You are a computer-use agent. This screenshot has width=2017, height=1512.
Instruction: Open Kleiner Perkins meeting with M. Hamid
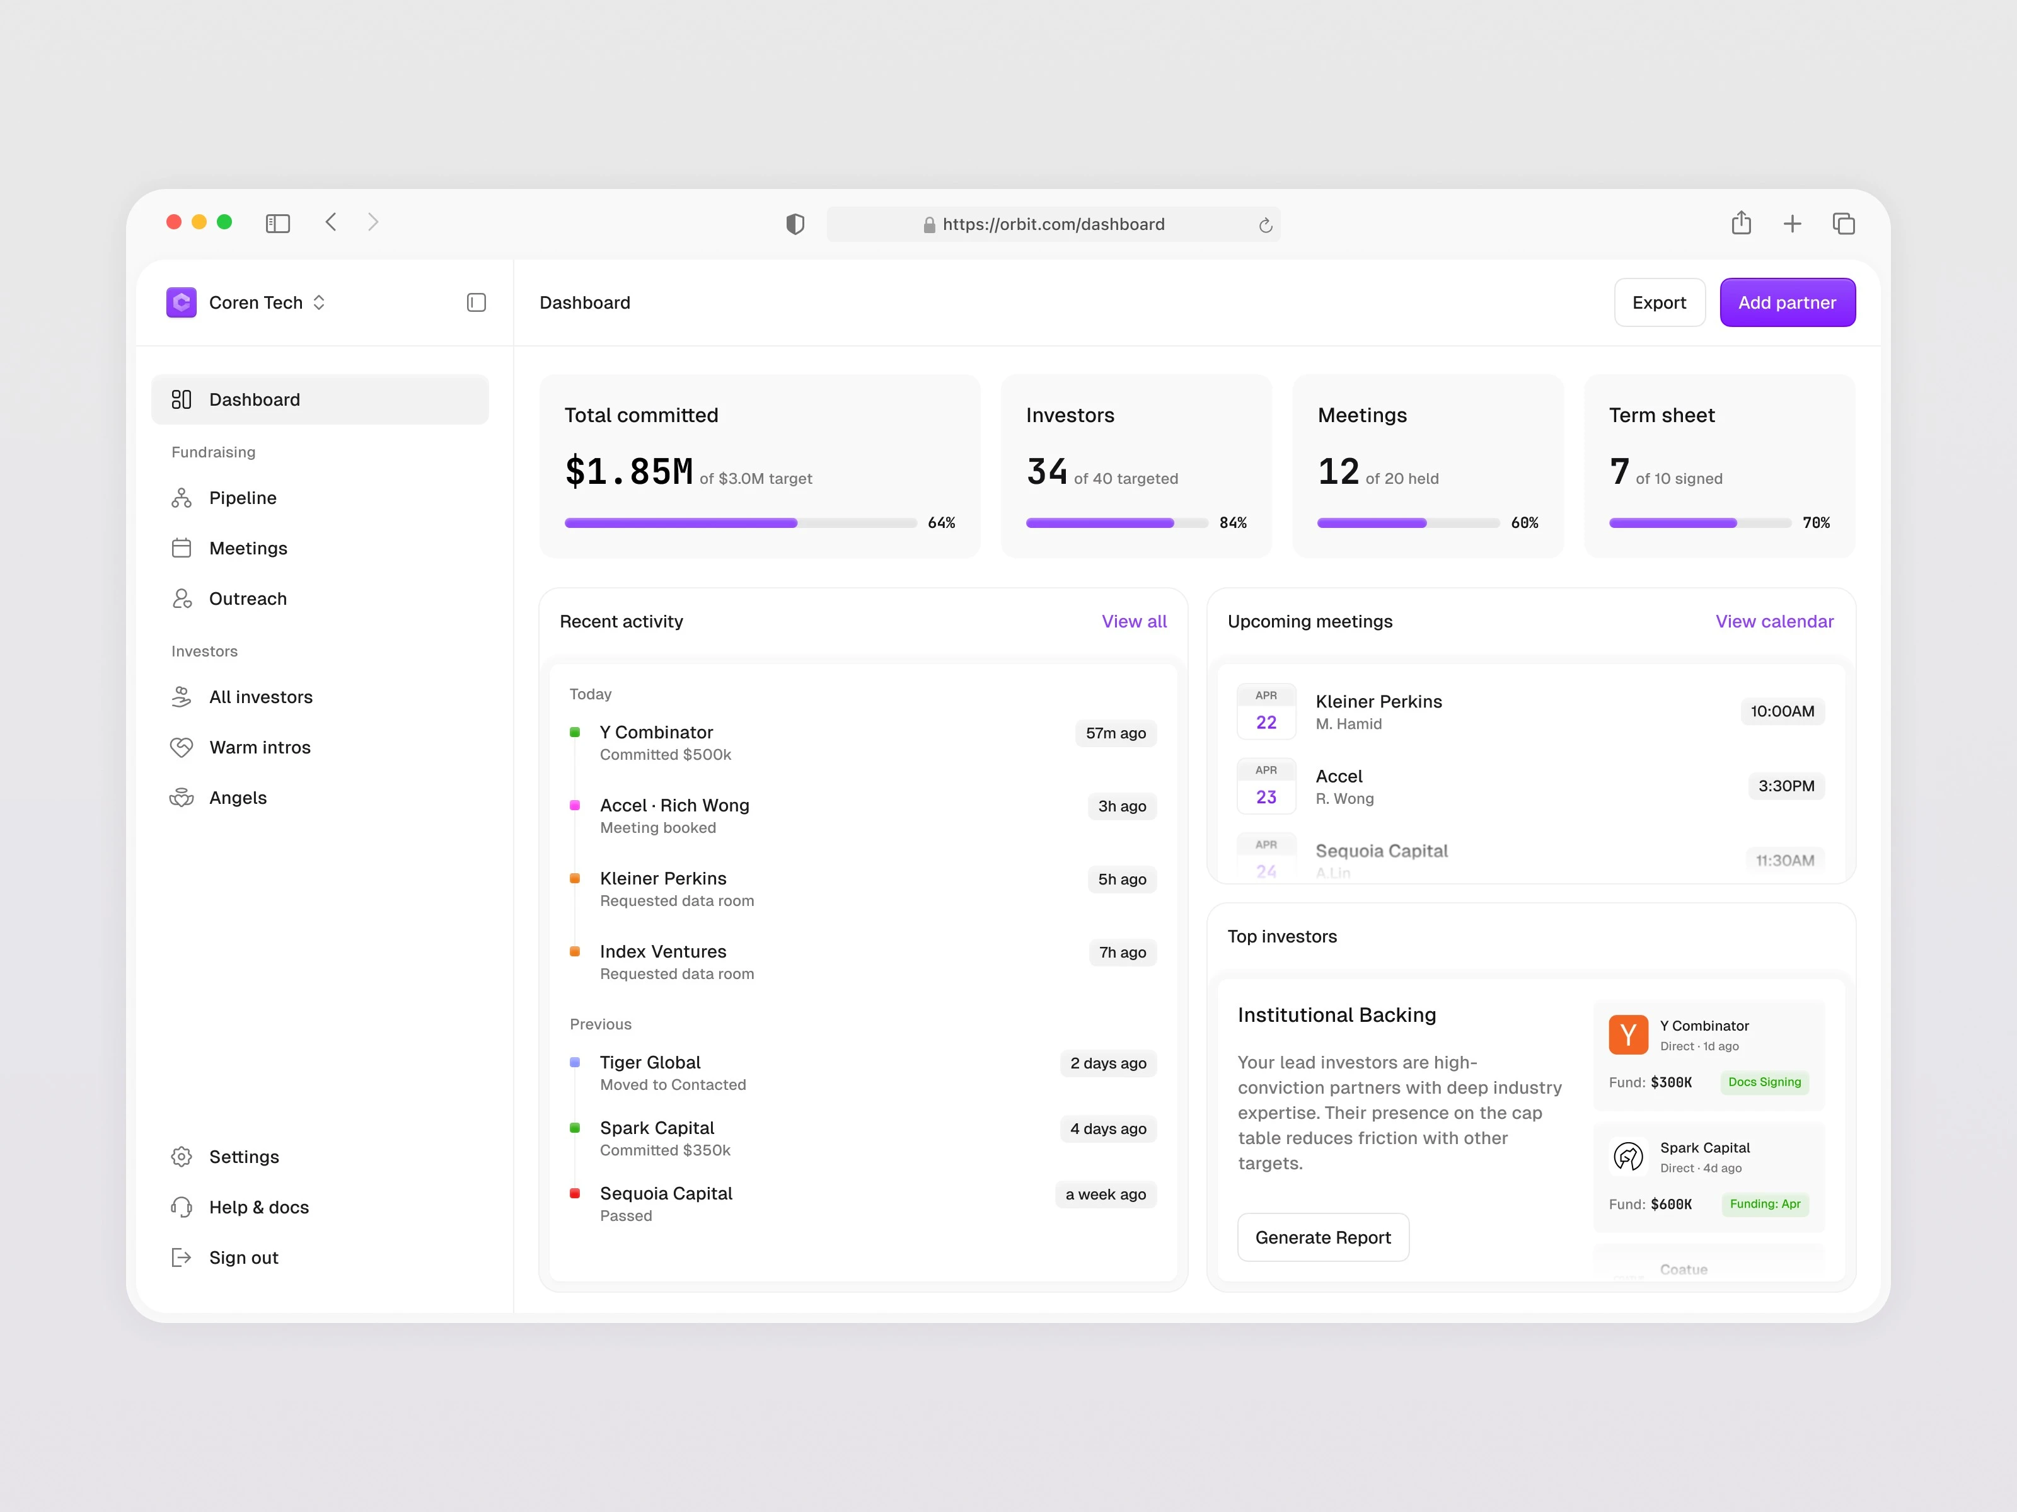[1530, 712]
